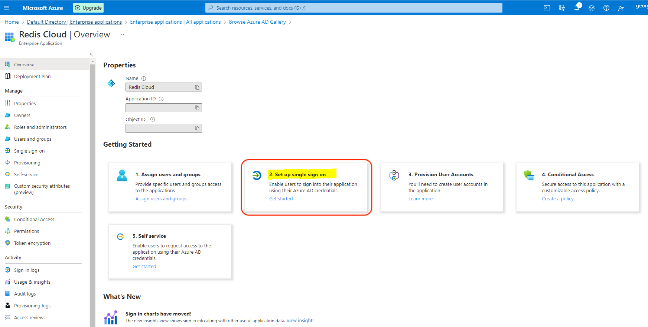
Task: Copy the Redis Cloud name to clipboard
Action: [x=197, y=87]
